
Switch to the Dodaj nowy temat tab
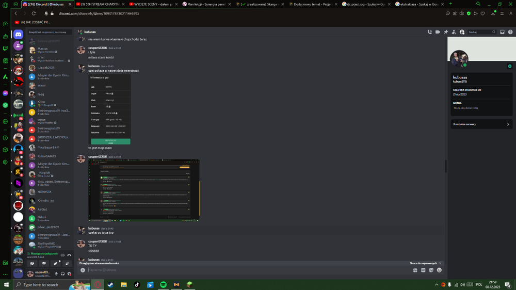[313, 4]
